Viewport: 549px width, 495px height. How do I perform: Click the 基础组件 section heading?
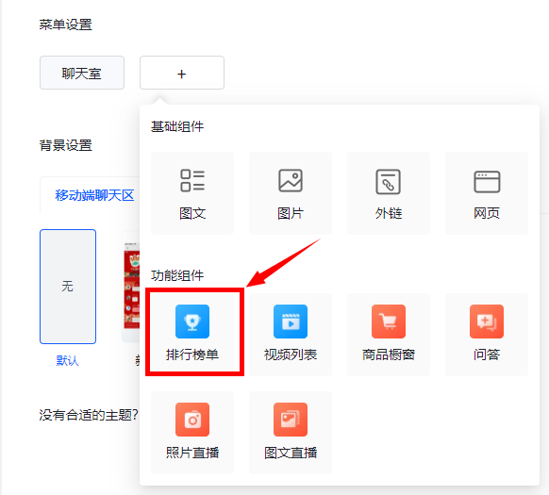coord(177,126)
